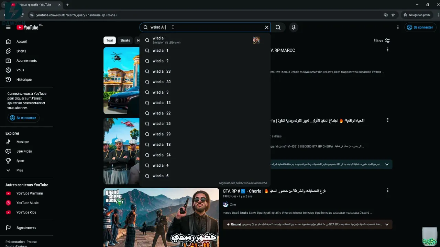Open YouTube Kids from the sidebar
The image size is (440, 247).
(26, 212)
